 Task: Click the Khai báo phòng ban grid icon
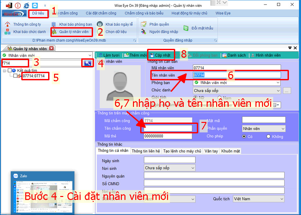54,24
